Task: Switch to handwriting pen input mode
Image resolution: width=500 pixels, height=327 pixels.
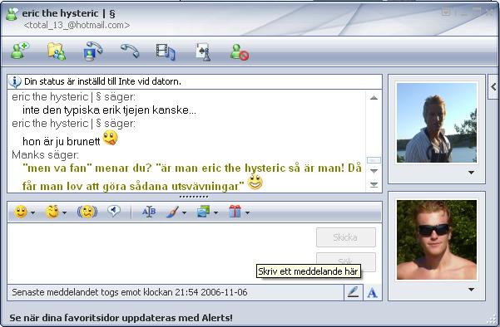Action: point(353,292)
